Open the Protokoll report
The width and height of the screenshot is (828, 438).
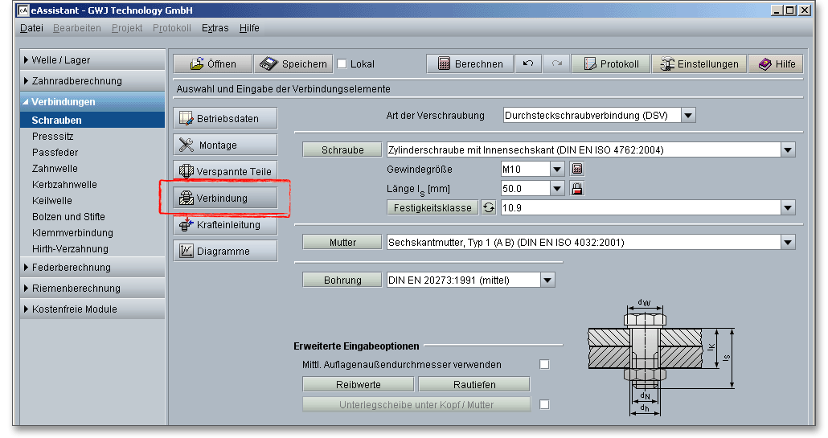[610, 64]
